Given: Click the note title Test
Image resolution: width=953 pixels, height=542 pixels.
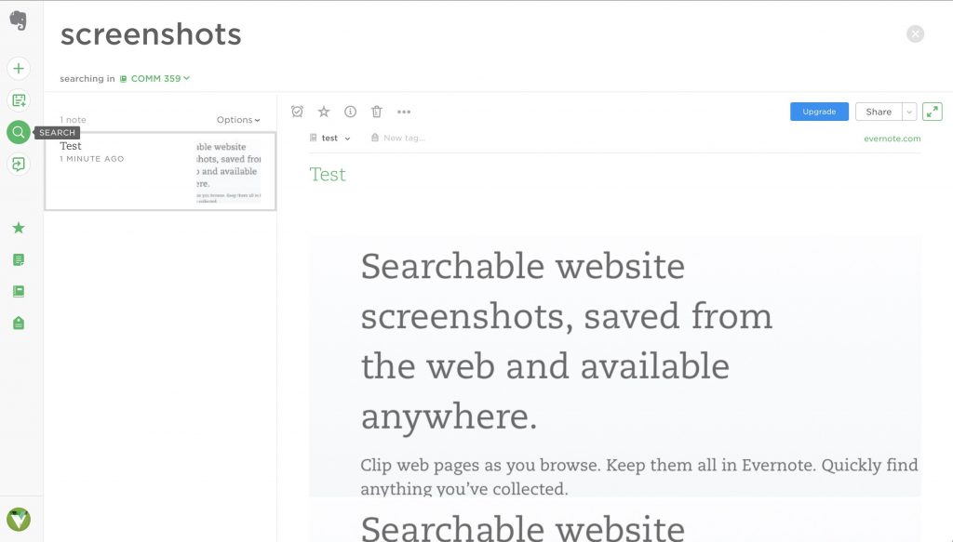Looking at the screenshot, I should coord(328,174).
